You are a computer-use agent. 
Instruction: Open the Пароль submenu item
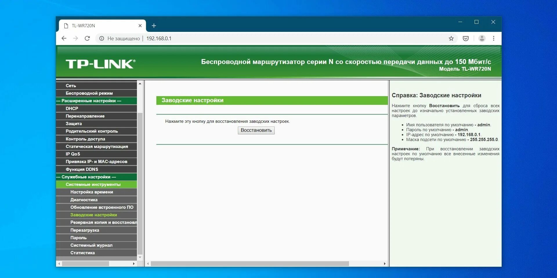coord(96,238)
